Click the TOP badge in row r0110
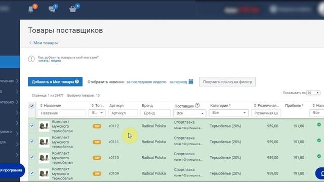 [97, 158]
